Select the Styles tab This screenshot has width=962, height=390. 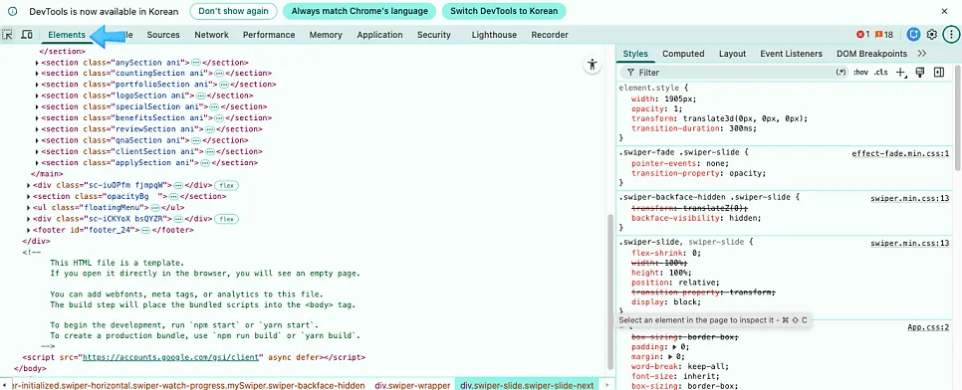point(635,54)
